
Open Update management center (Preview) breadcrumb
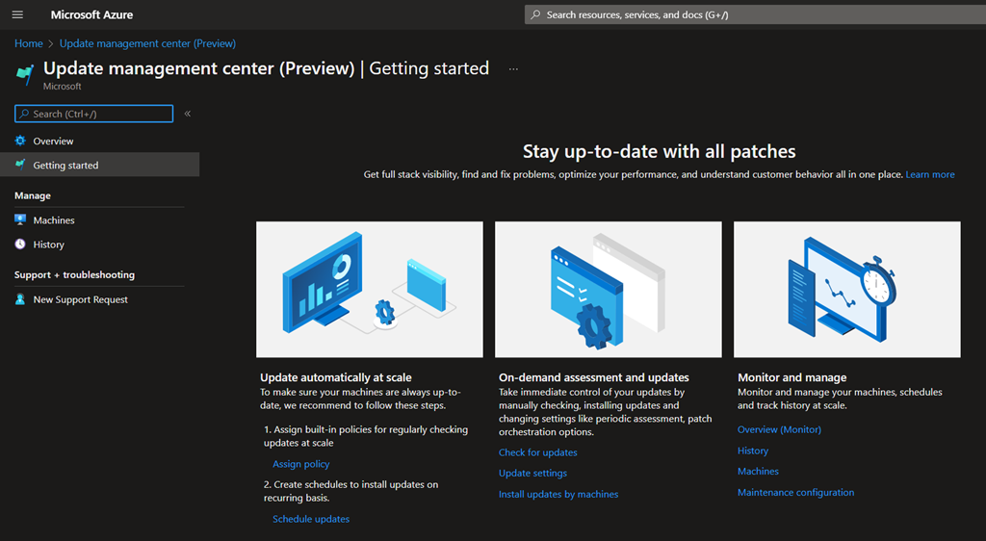[147, 43]
